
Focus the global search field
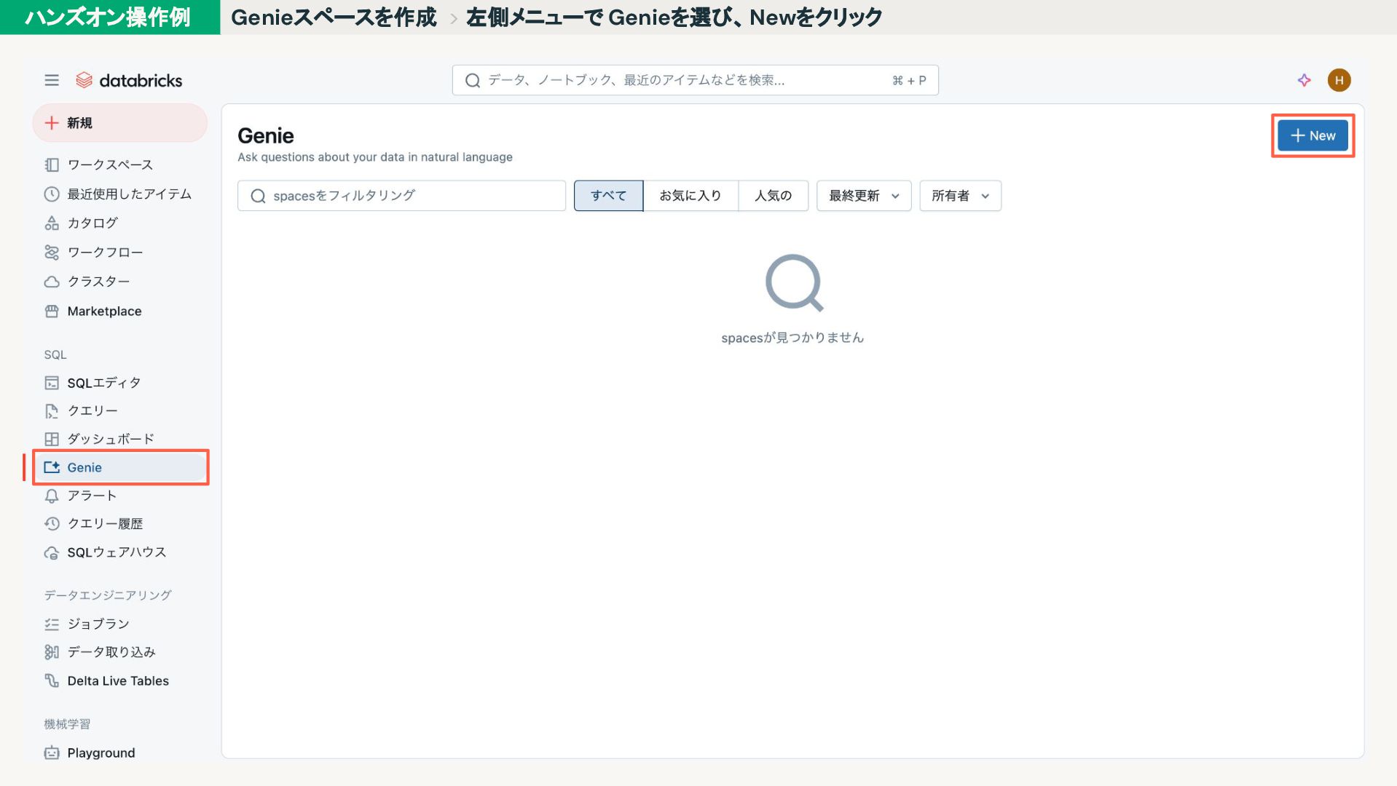pyautogui.click(x=695, y=80)
